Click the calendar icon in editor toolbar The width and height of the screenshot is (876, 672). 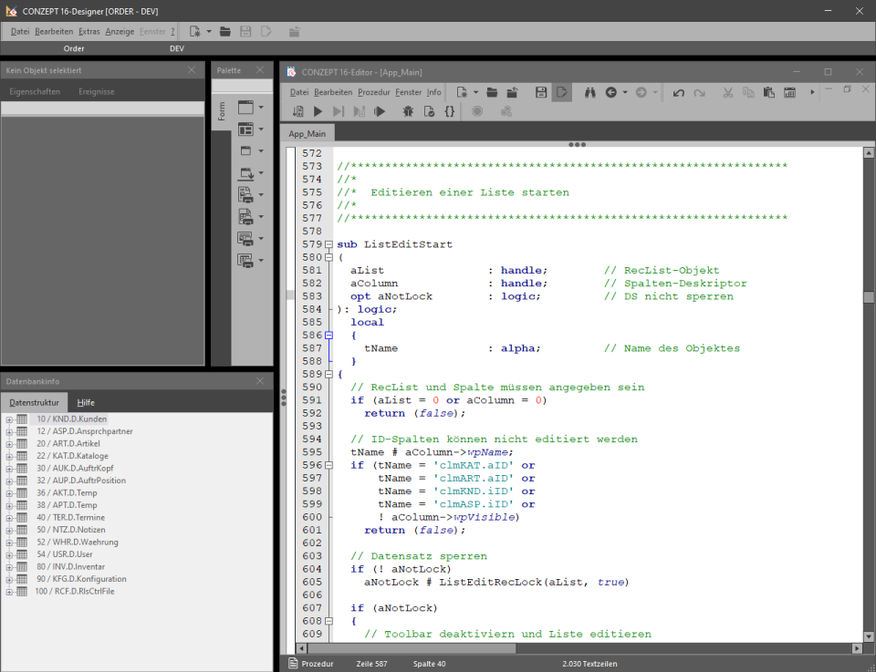coord(789,92)
